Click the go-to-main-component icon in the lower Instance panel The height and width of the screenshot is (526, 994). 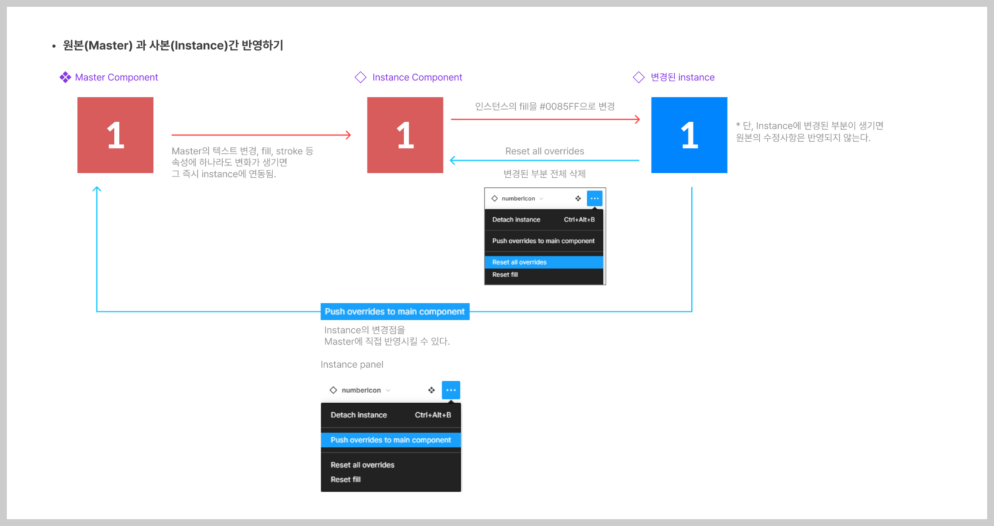(x=431, y=390)
